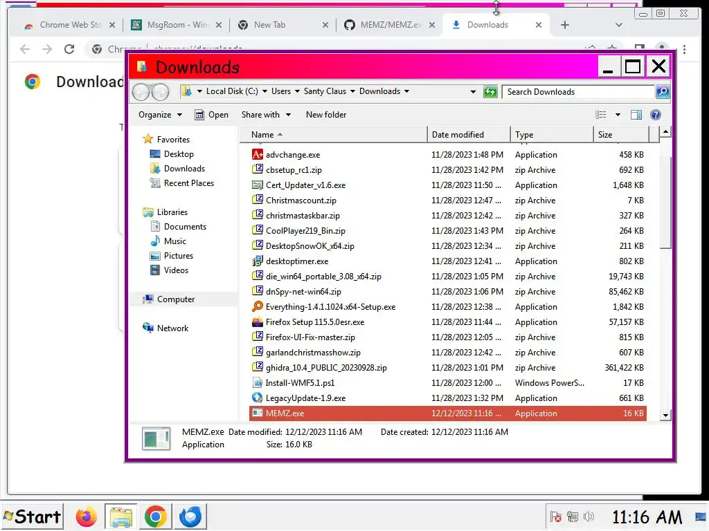Click the search magnifier icon

pyautogui.click(x=663, y=92)
